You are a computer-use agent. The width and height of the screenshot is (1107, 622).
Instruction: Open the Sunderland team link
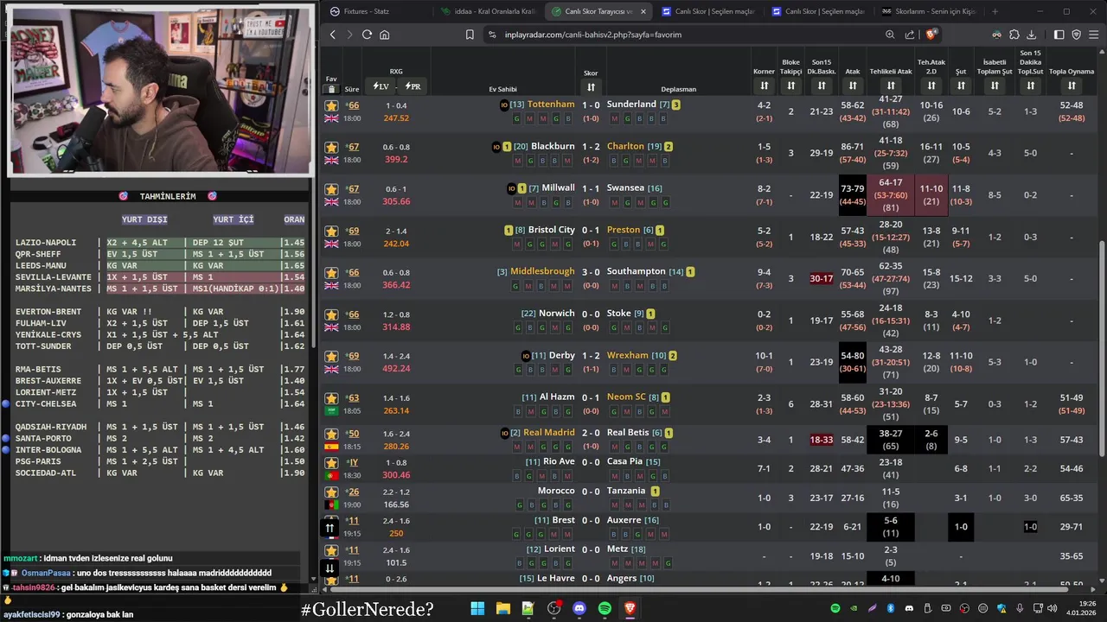click(631, 105)
